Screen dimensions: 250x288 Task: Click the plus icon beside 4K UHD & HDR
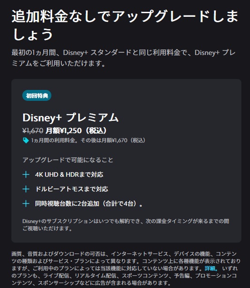26,174
